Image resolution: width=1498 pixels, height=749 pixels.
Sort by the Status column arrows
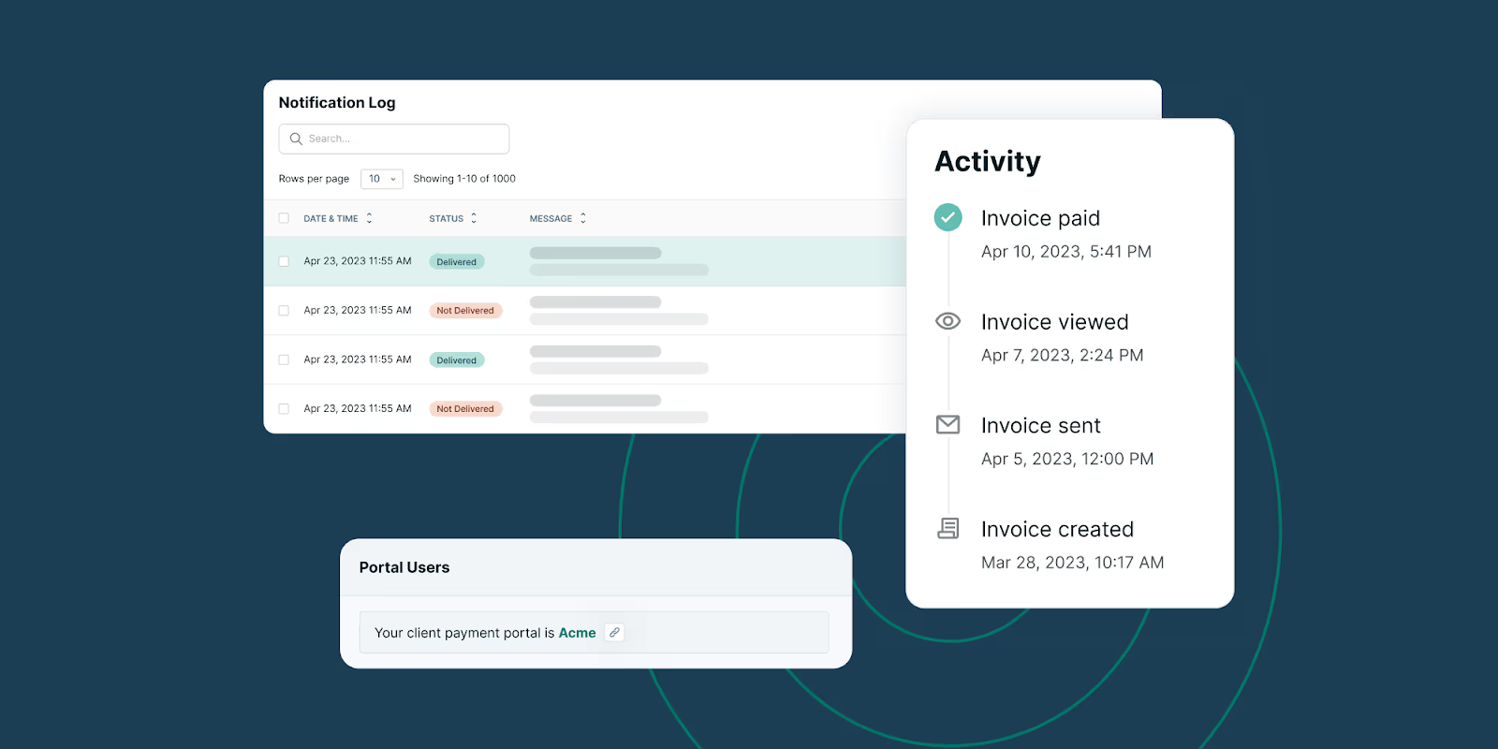(x=474, y=218)
